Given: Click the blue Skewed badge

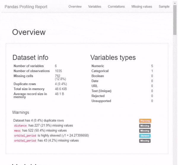Looking at the screenshot, I should pyautogui.click(x=145, y=136).
